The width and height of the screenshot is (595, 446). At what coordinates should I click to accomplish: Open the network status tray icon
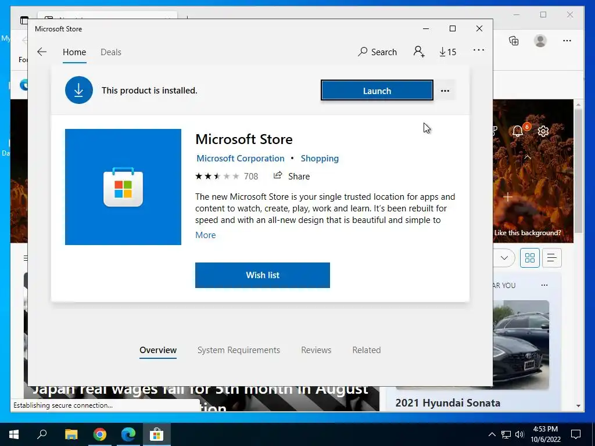tap(506, 434)
